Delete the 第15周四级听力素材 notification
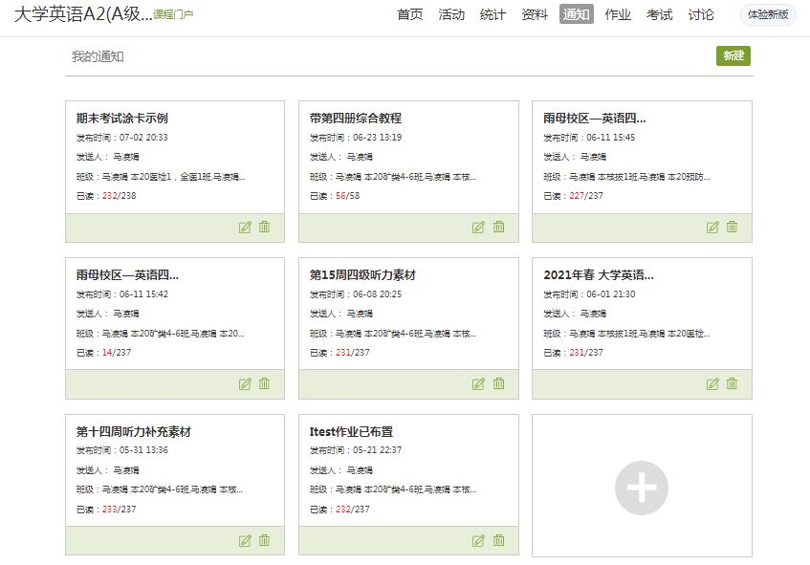This screenshot has height=565, width=810. click(498, 384)
